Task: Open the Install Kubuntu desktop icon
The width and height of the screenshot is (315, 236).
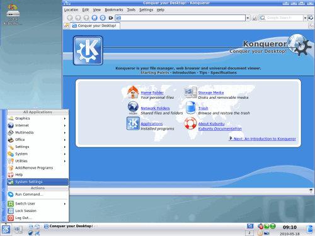Action: pyautogui.click(x=13, y=14)
